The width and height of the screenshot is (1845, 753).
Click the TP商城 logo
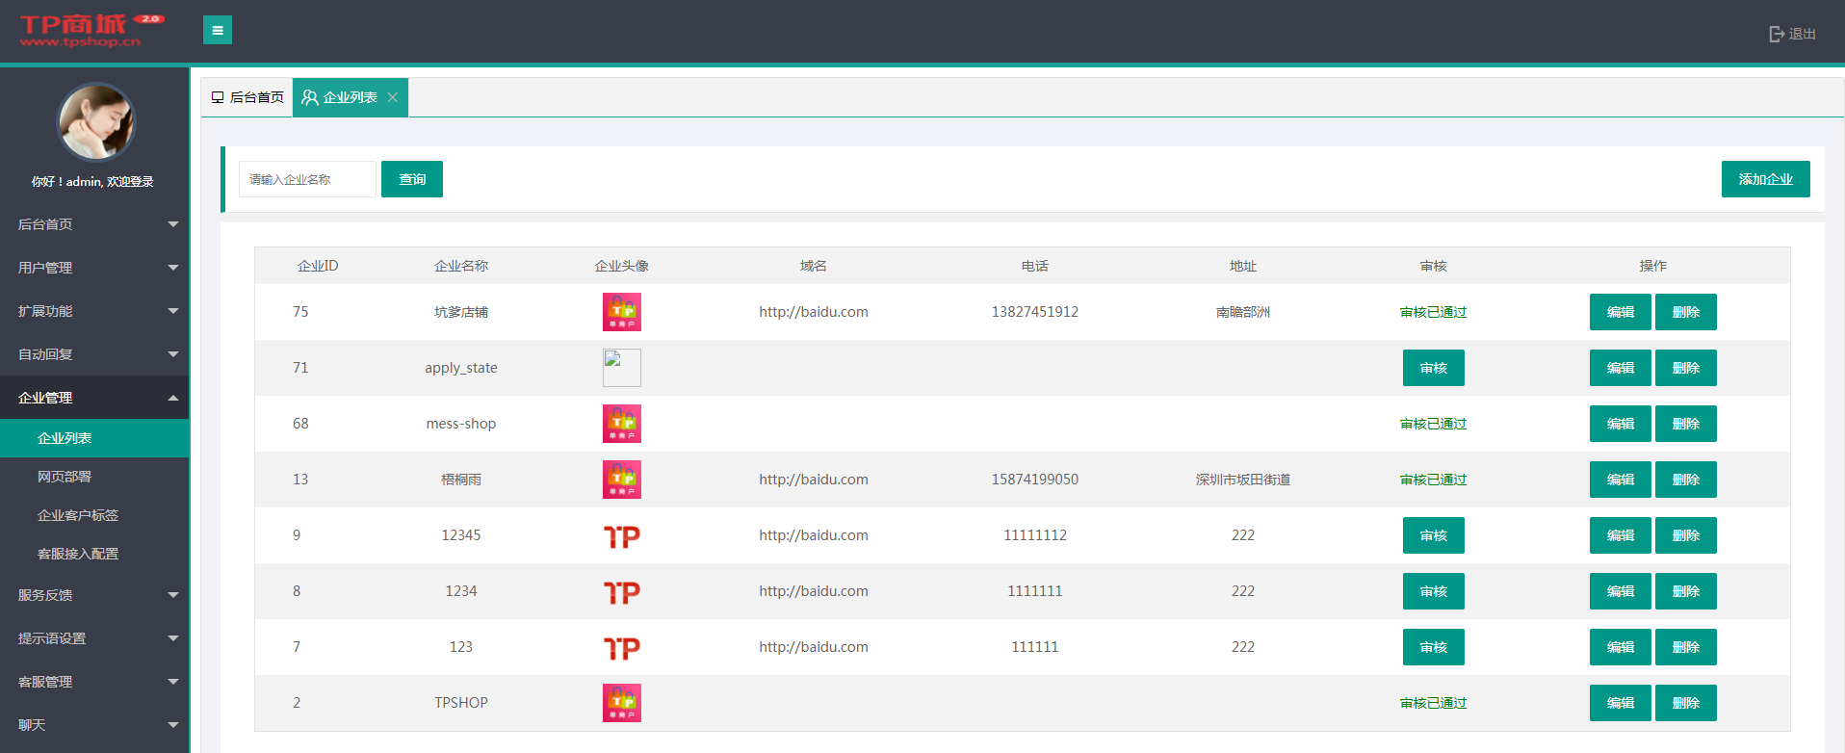coord(91,30)
